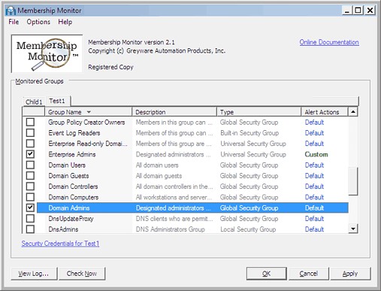Select the Test1 tab

point(57,101)
